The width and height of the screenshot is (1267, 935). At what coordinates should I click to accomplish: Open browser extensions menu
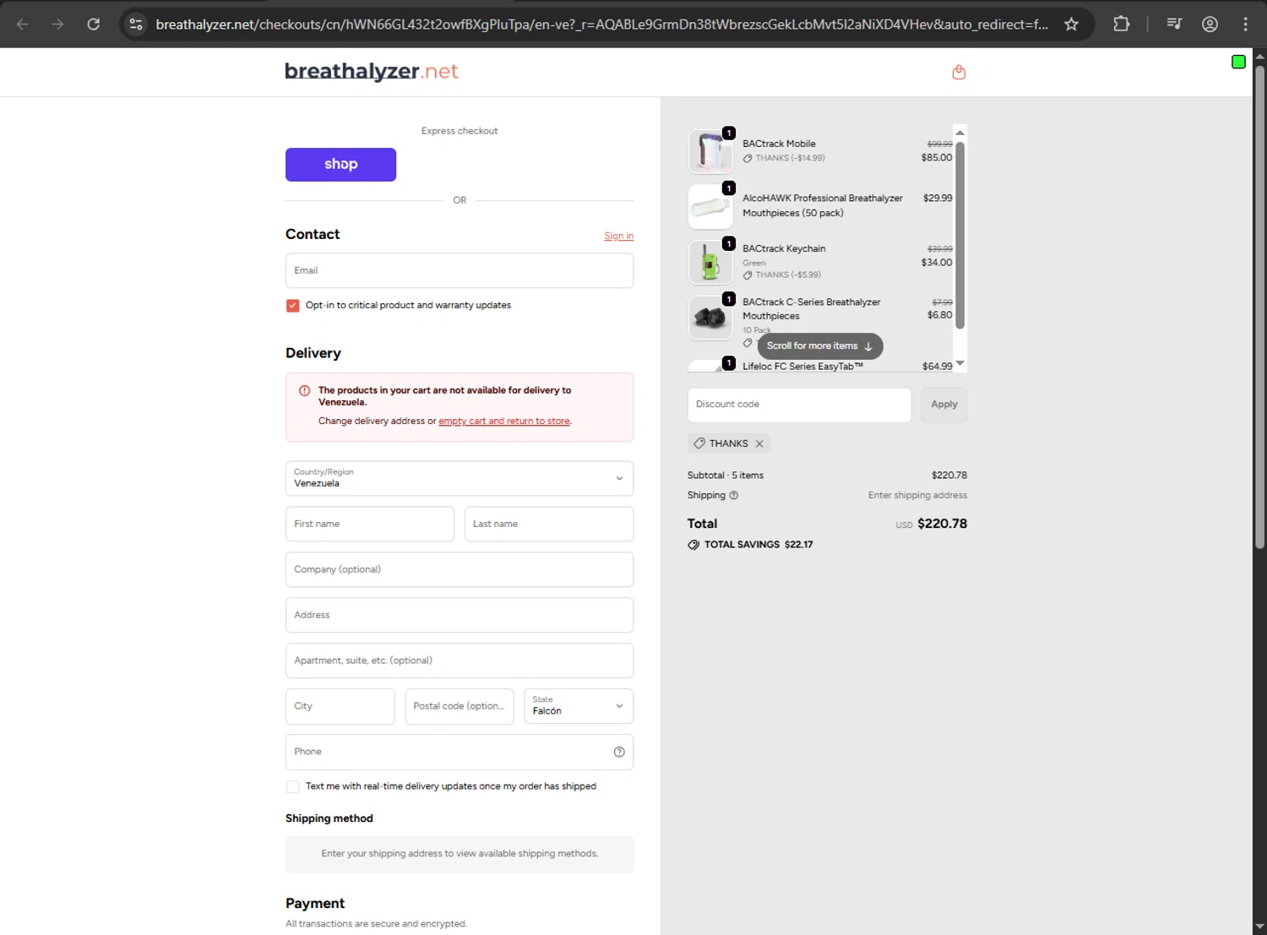click(1122, 24)
